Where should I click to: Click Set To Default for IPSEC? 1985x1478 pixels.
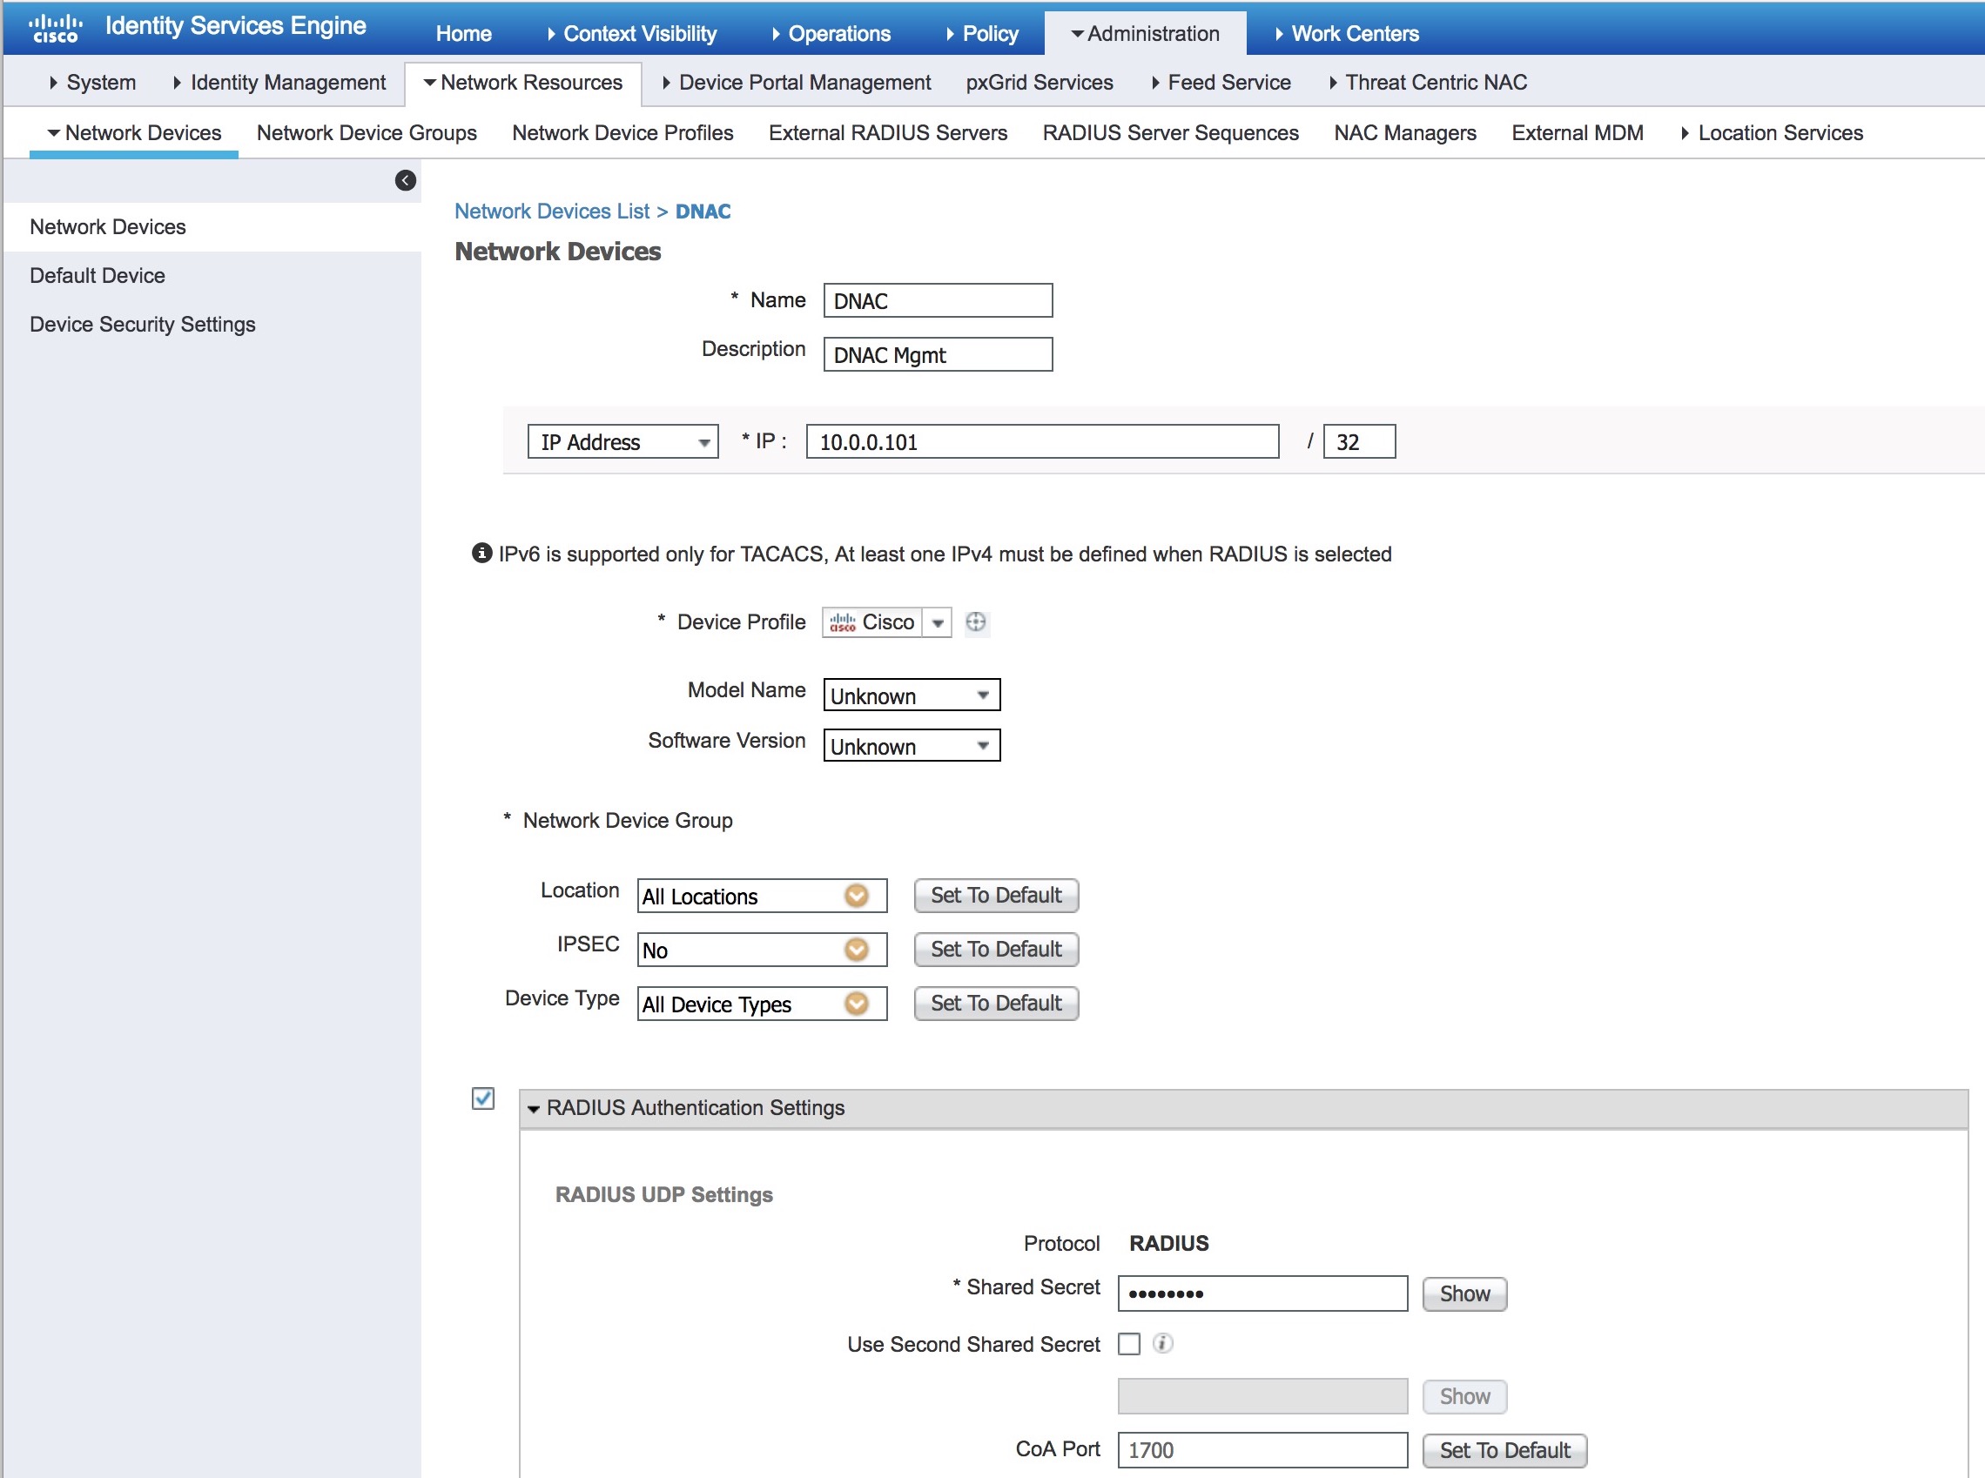pos(996,950)
